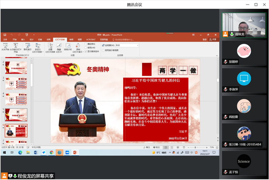
Task: Select slide 5 thumbnail in panel
Action: (16, 115)
